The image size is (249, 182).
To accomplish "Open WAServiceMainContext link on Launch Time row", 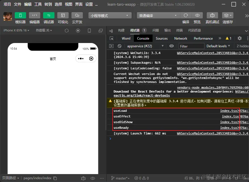I will (212, 133).
